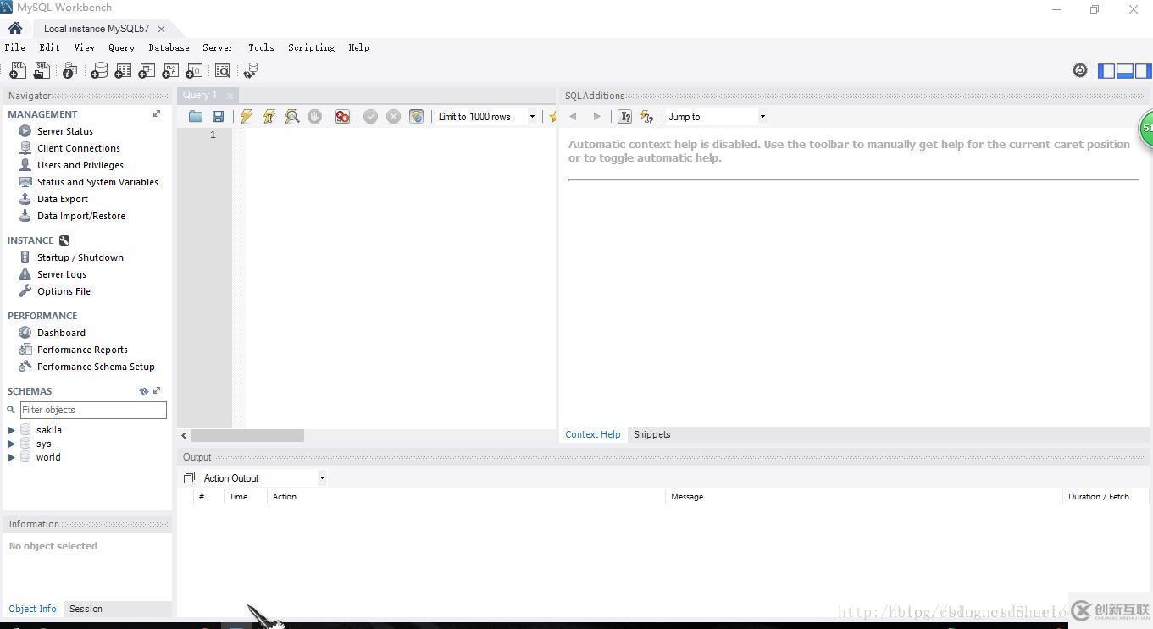Create a new stored procedure icon
Screen dimensions: 1153x629
(x=170, y=71)
